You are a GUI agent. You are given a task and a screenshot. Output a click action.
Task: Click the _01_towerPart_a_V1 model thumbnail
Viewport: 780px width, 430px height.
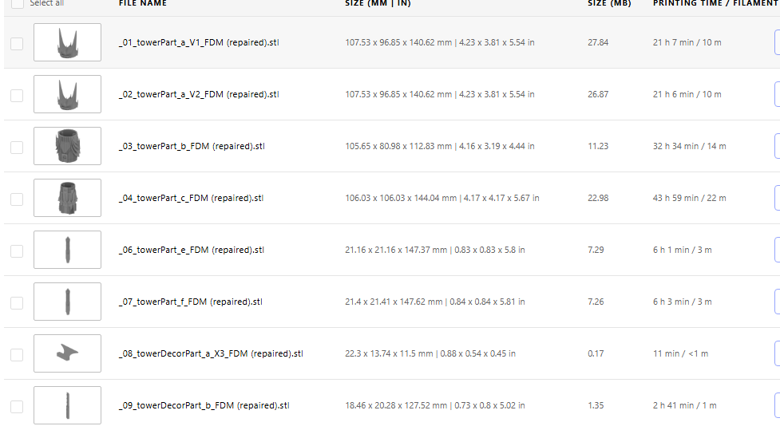tap(67, 42)
